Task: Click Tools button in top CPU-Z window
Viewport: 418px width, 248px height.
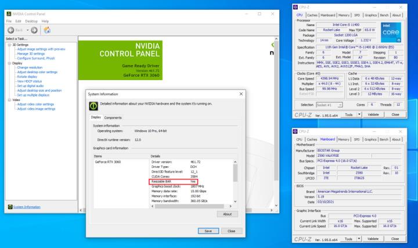Action: pos(349,114)
